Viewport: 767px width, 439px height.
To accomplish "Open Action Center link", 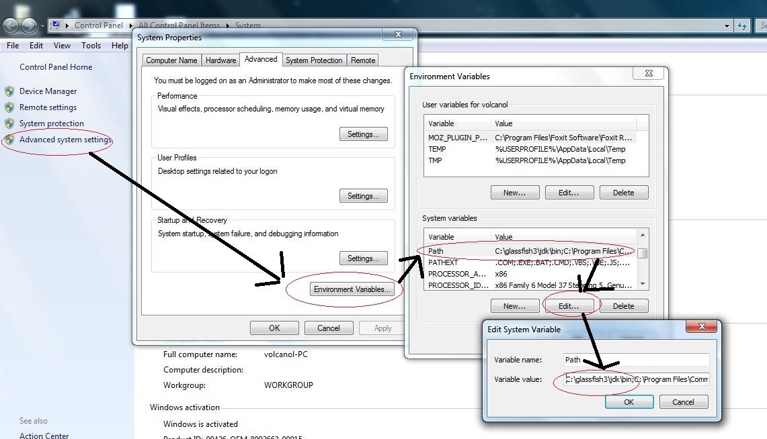I will [44, 436].
